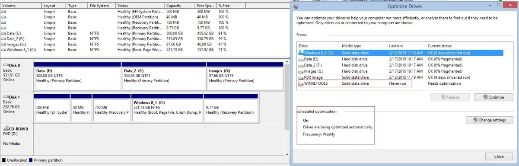Select Windows 8_1 (C:) volume icon

pos(4,50)
